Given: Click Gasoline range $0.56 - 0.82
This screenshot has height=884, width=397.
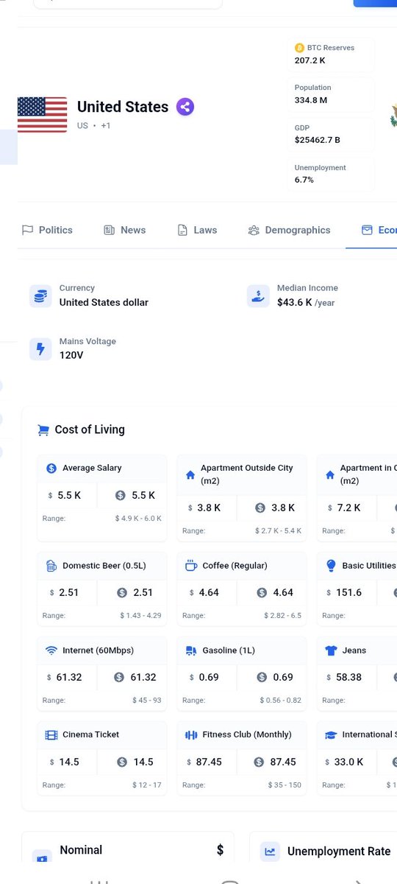Looking at the screenshot, I should 280,701.
